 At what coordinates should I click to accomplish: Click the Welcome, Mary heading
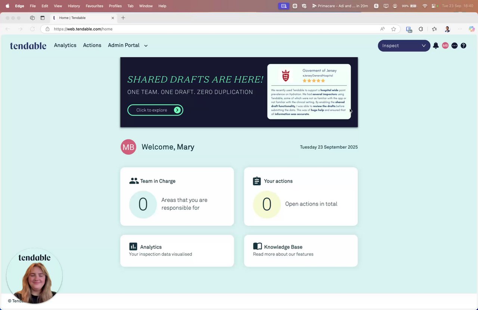[x=168, y=147]
